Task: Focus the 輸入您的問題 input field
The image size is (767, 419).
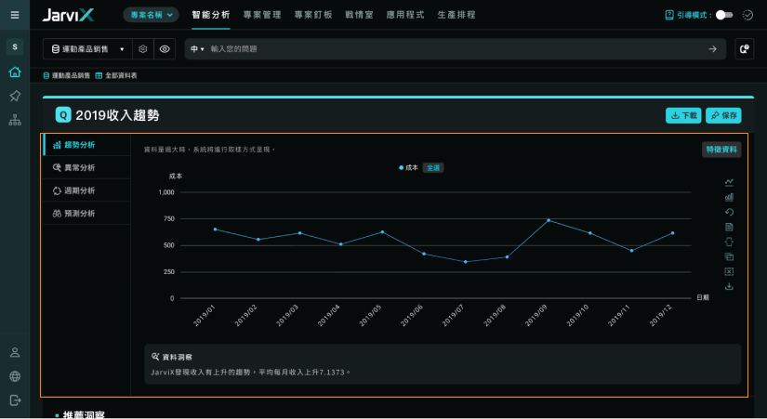Action: coord(455,49)
